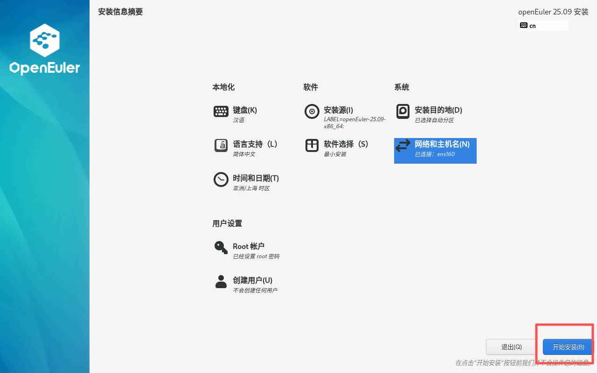
Task: Click the installation destination disk icon
Action: click(x=403, y=111)
